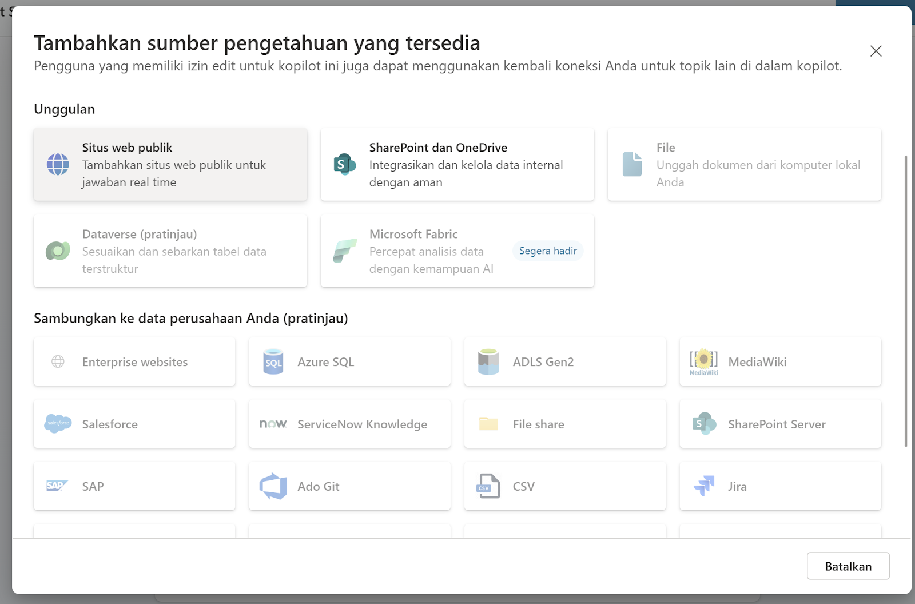The width and height of the screenshot is (915, 604).
Task: Choose the 'Salesforce' connector label
Action: pyautogui.click(x=110, y=424)
